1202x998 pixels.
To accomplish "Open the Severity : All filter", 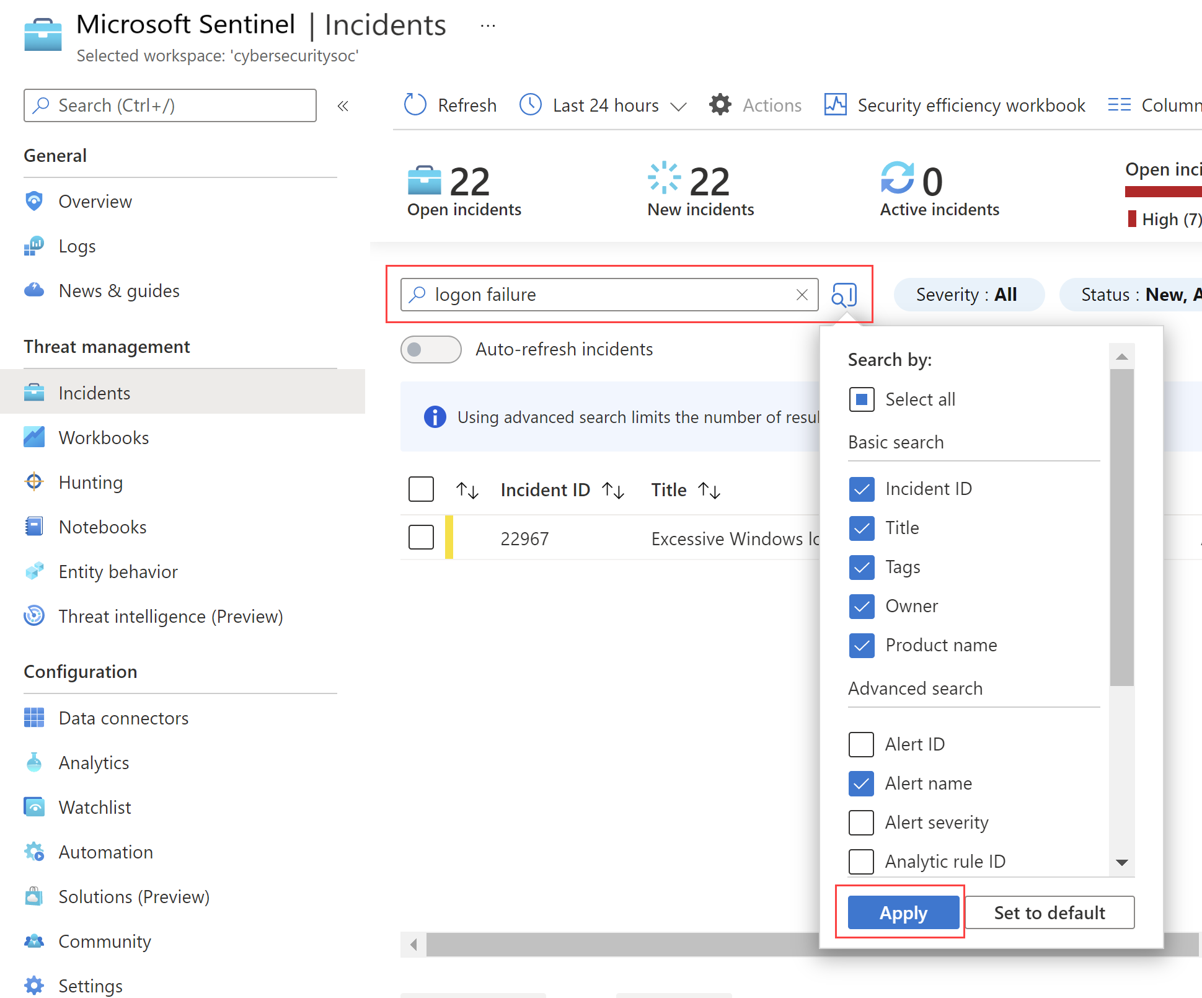I will coord(969,295).
